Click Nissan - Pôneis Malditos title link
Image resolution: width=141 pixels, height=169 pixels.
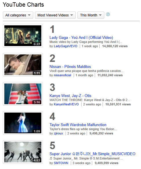70,67
